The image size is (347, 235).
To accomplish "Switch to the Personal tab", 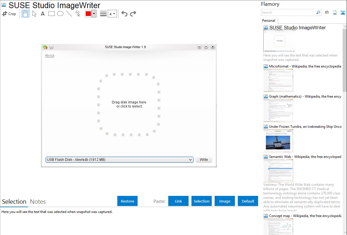I will [269, 20].
